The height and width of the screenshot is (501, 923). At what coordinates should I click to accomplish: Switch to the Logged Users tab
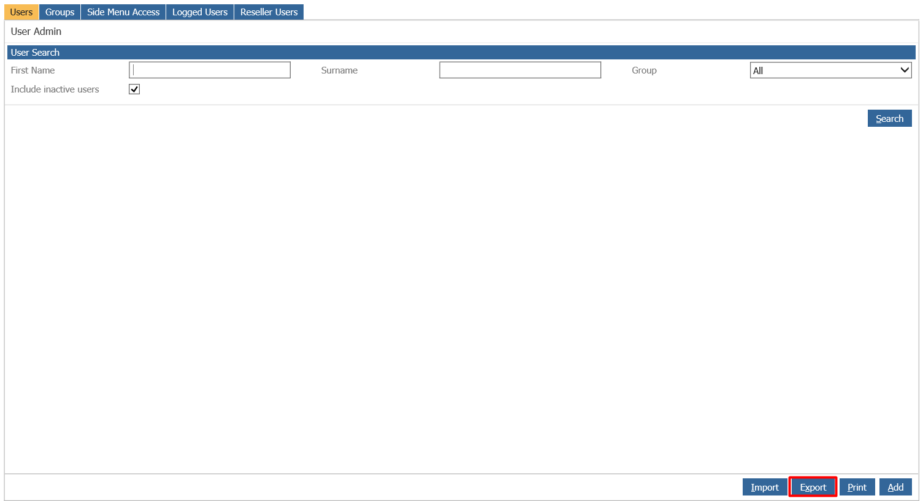(x=200, y=12)
